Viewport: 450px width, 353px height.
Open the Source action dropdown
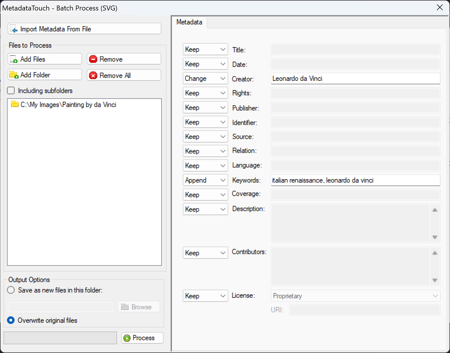pos(205,137)
